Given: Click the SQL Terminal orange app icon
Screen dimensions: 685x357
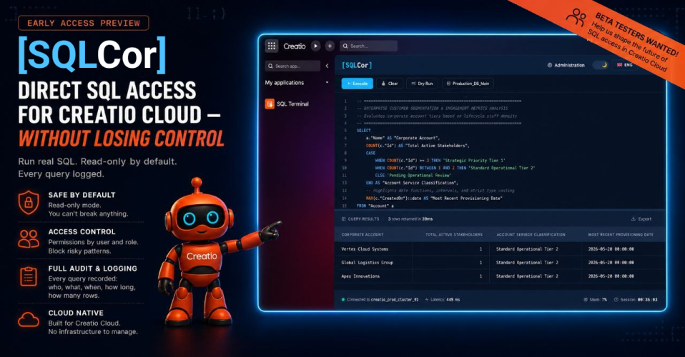Looking at the screenshot, I should pos(270,104).
